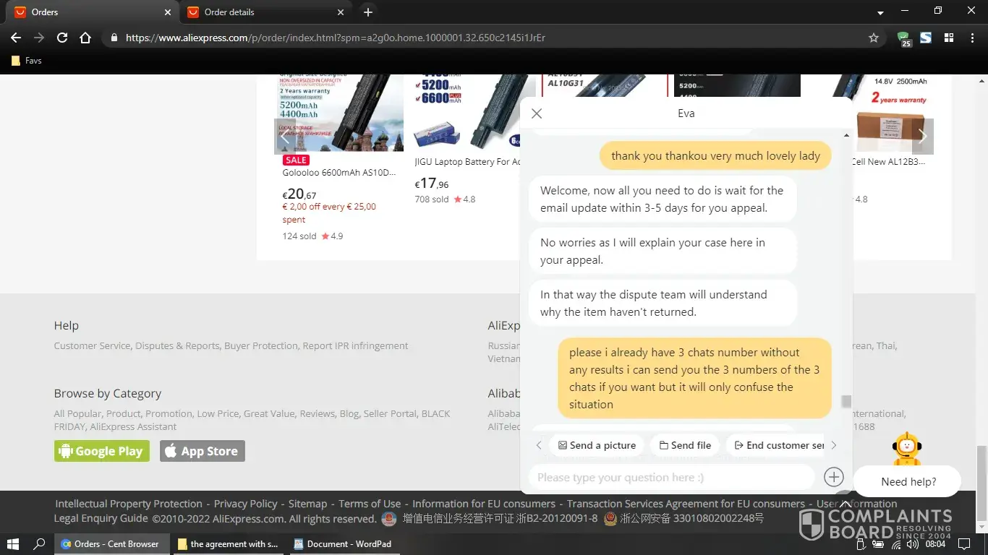Click Send a picture button

597,445
